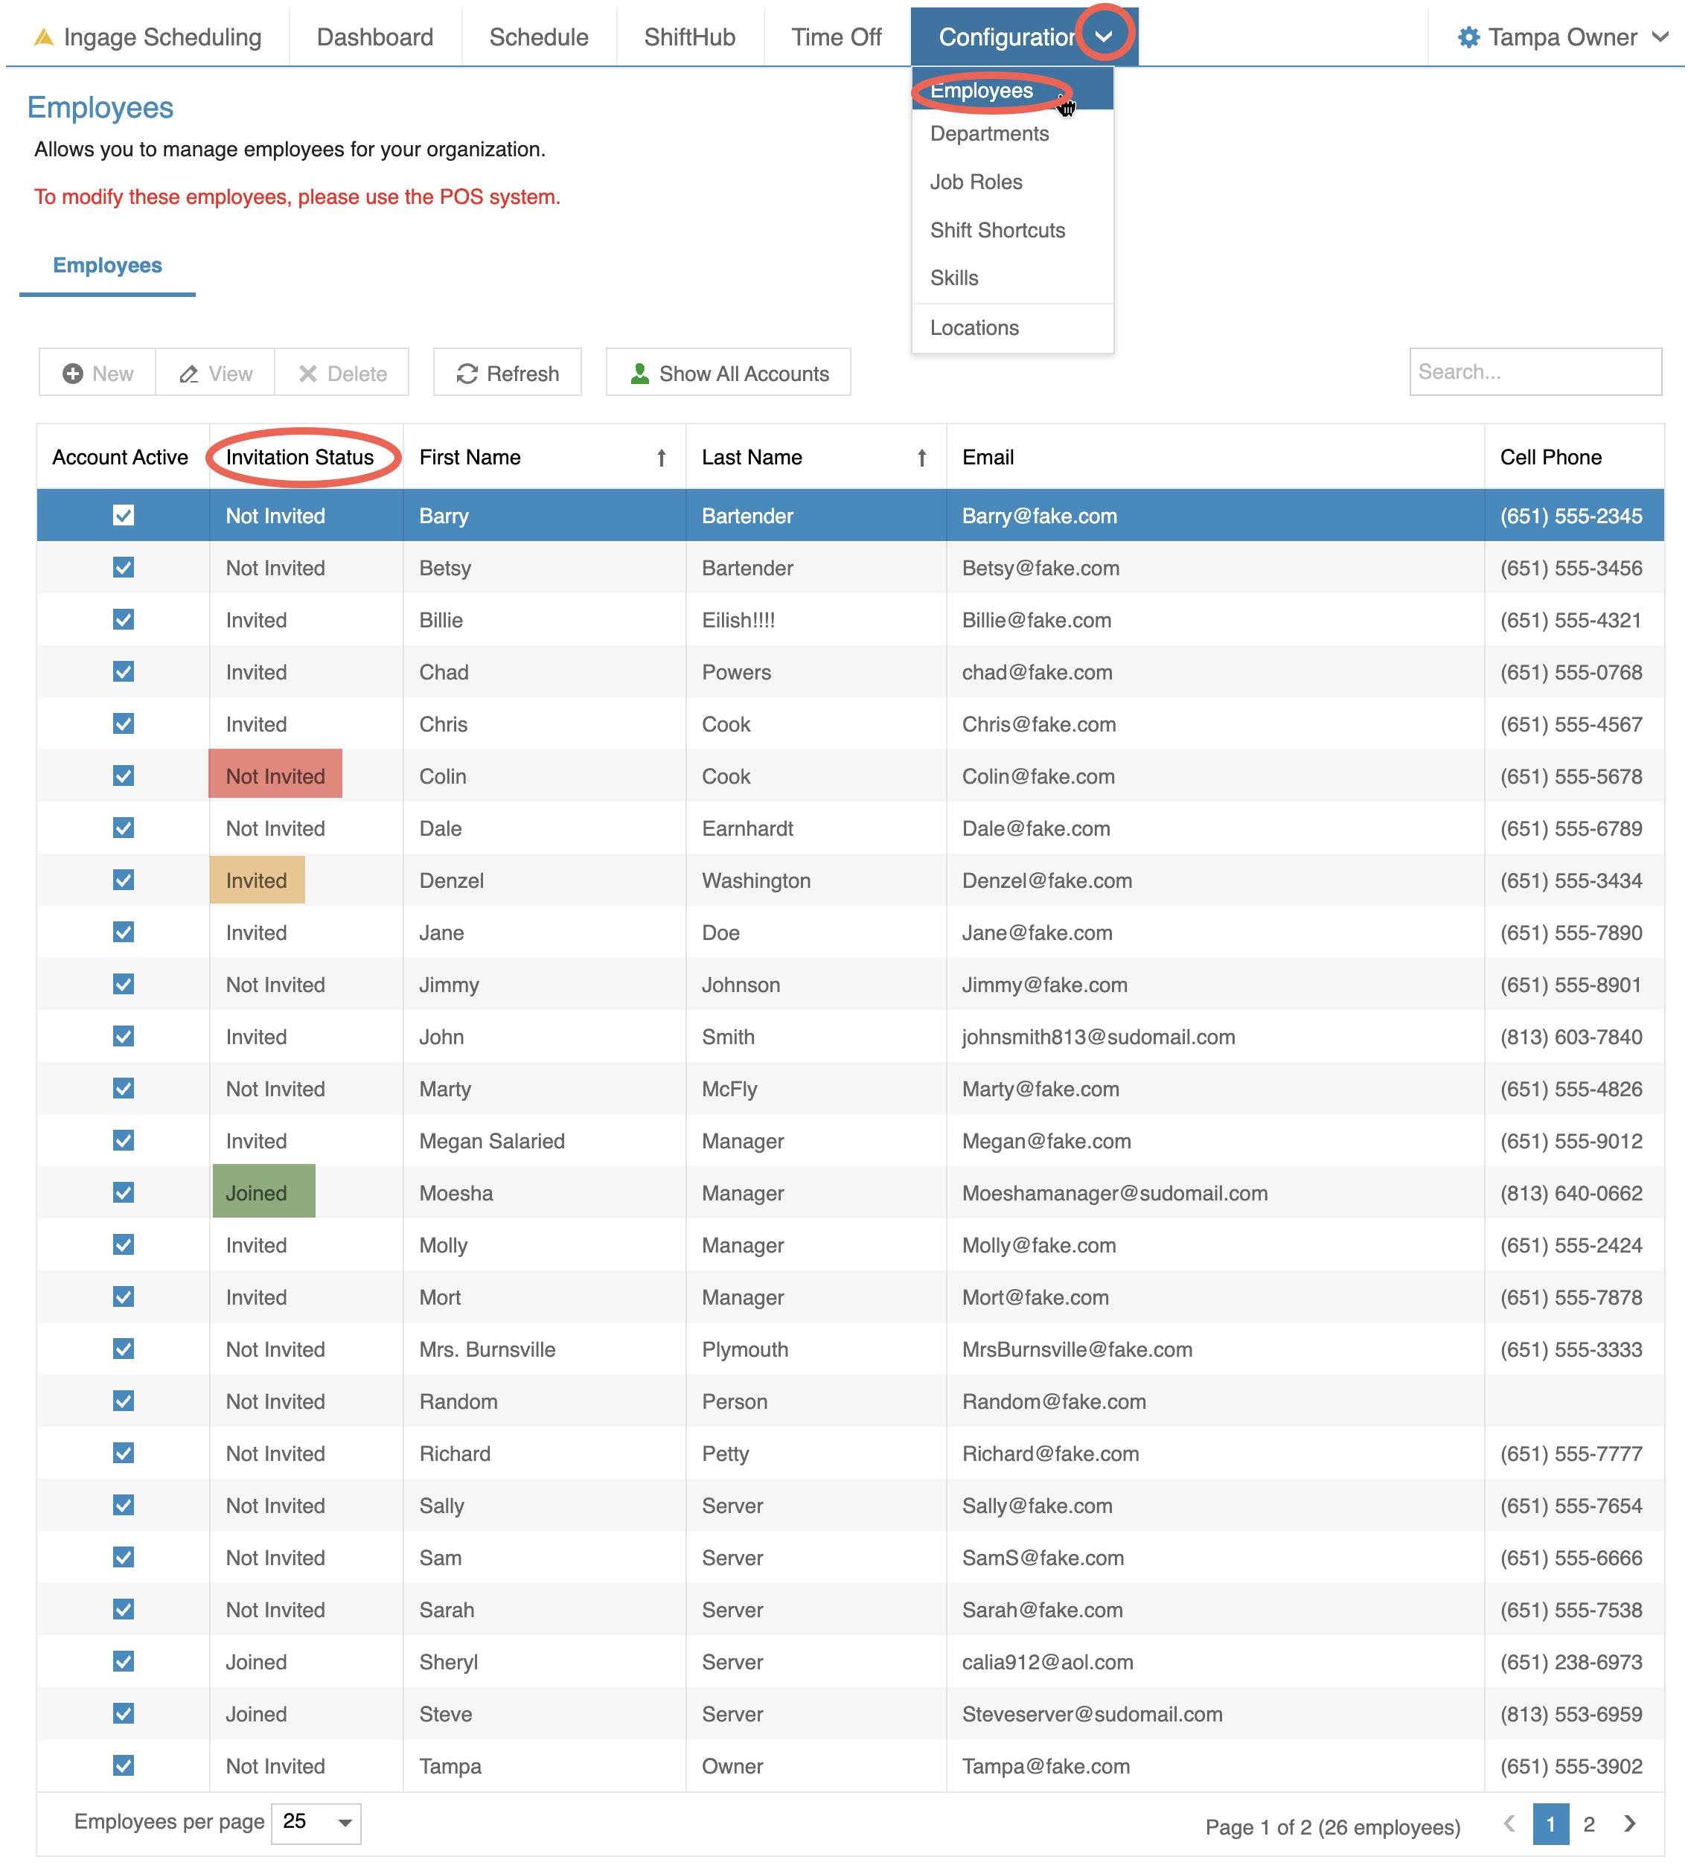This screenshot has width=1688, height=1874.
Task: Click the green person Show All Accounts icon
Action: [x=639, y=374]
